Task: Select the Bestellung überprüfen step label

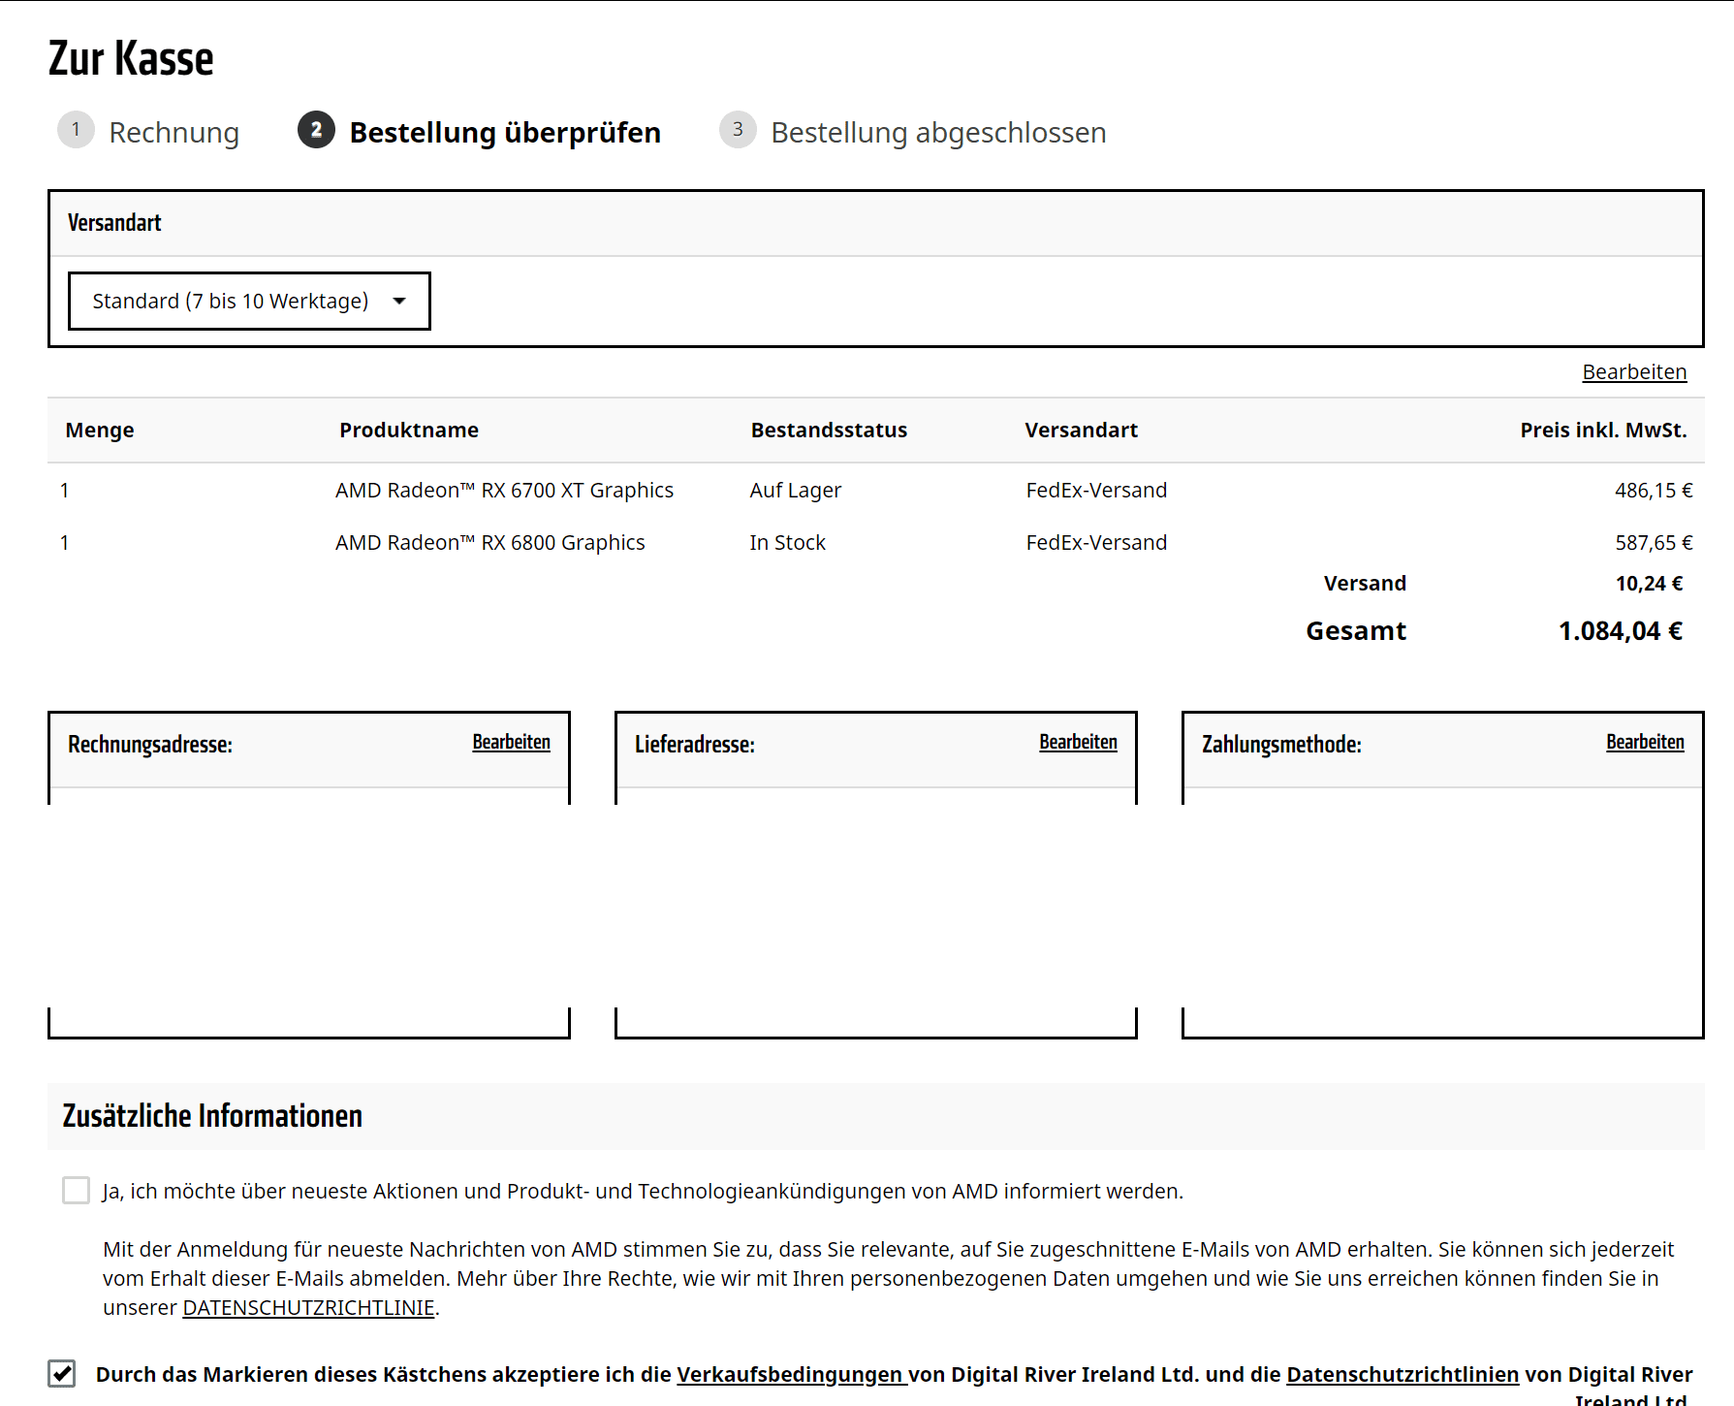Action: [x=505, y=133]
